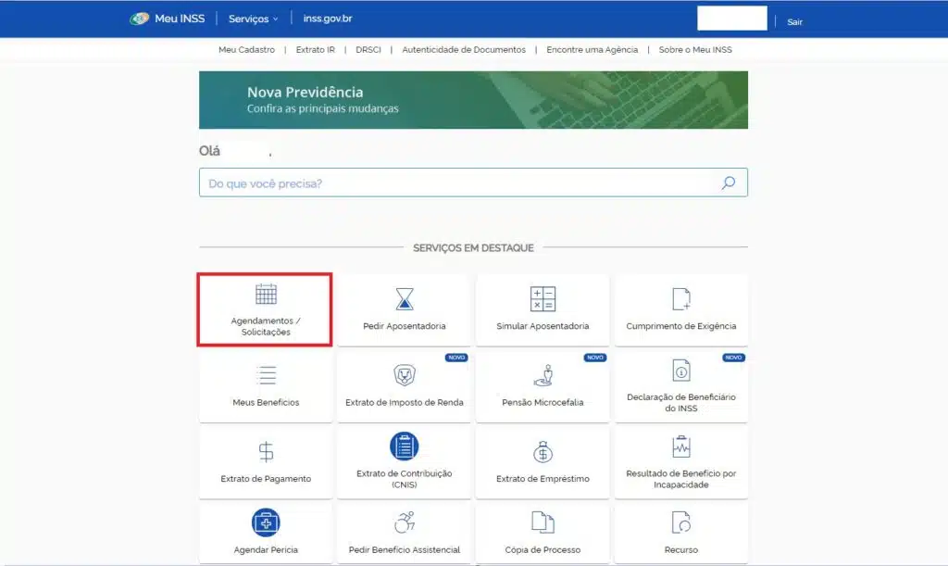The height and width of the screenshot is (566, 948).
Task: Click the 'Cópia de Processo' label text
Action: click(543, 549)
